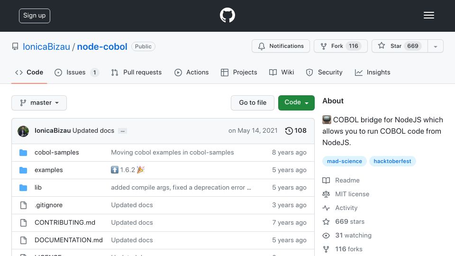Click the lib folder icon
Screen dimensions: 455x256
point(23,188)
